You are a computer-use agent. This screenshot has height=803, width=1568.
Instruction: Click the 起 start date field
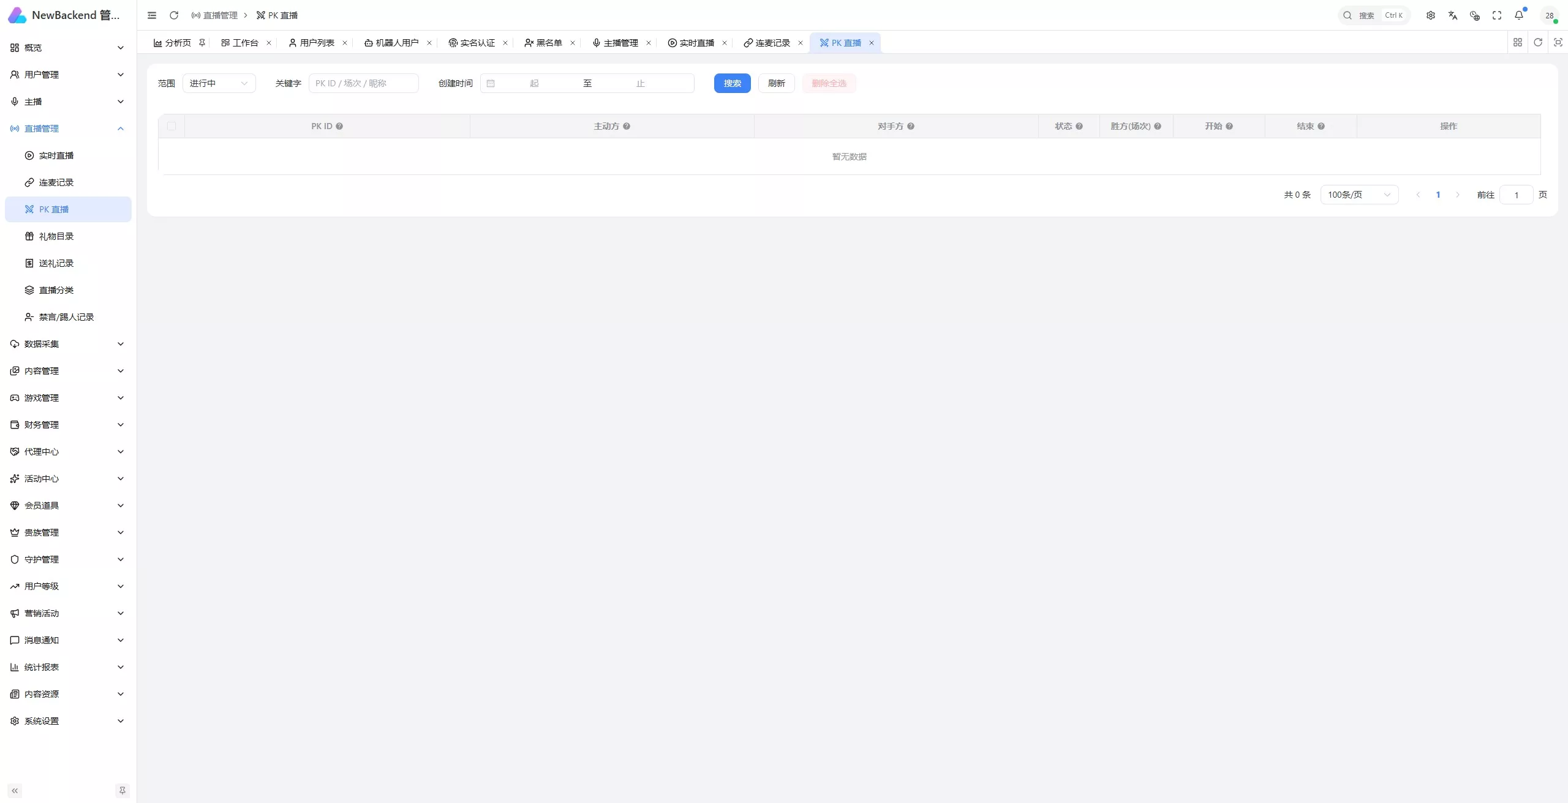point(534,83)
